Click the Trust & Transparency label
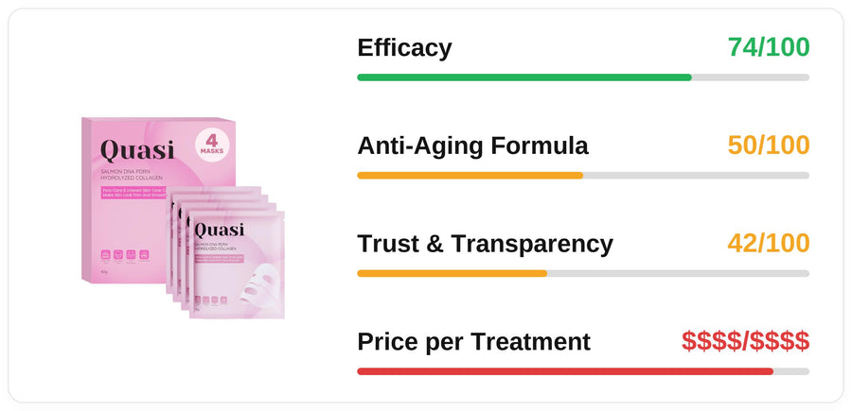The width and height of the screenshot is (852, 411). point(486,244)
